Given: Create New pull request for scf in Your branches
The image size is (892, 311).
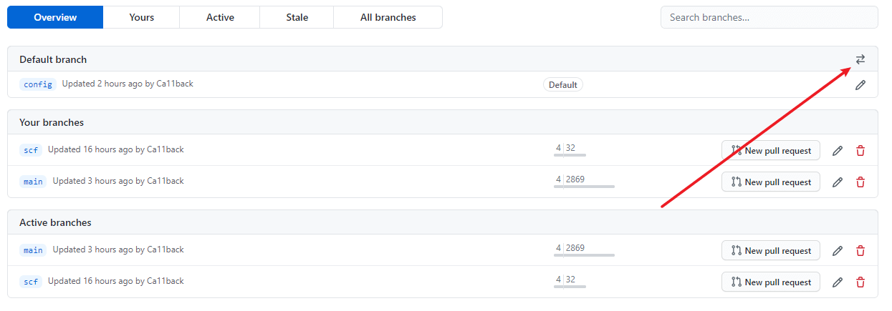Looking at the screenshot, I should point(770,151).
